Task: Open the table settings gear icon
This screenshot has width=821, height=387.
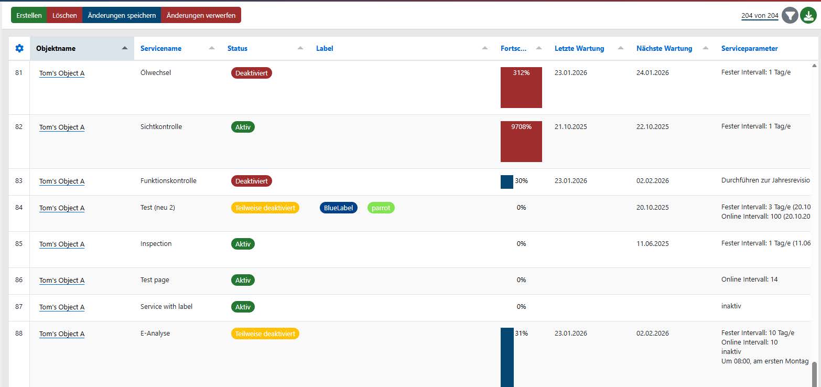Action: point(19,48)
